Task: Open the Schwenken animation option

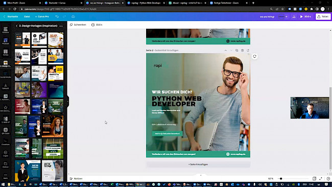Action: [x=78, y=25]
